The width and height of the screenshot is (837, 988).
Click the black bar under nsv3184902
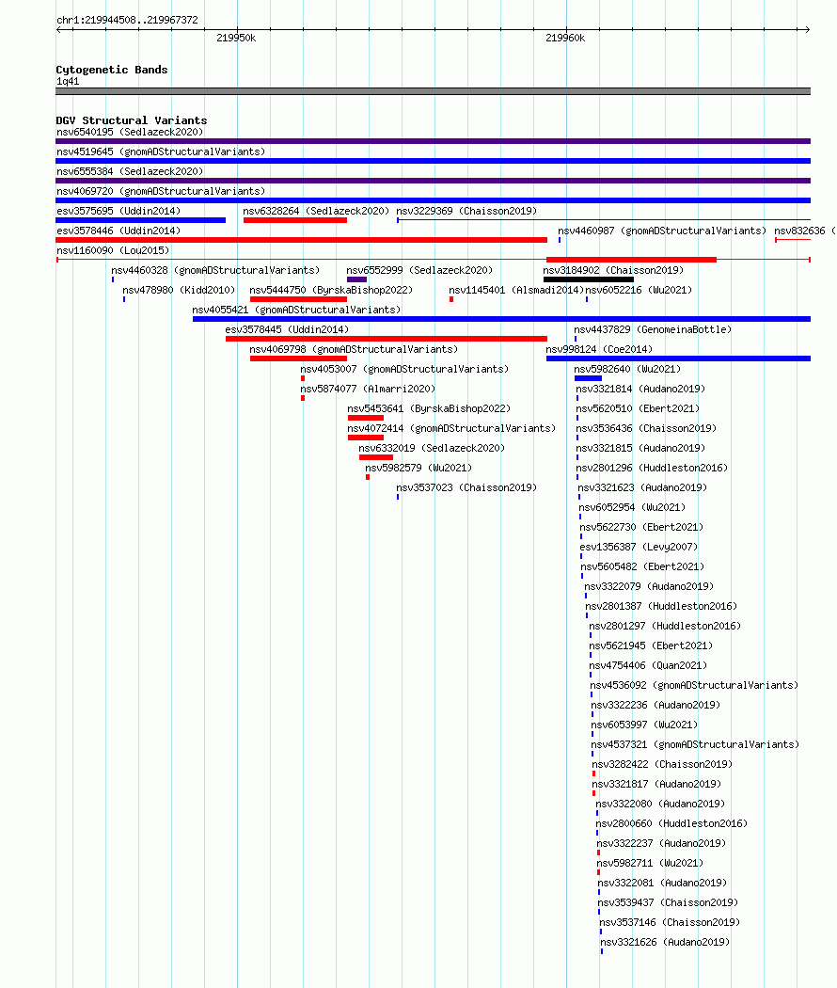pos(589,279)
